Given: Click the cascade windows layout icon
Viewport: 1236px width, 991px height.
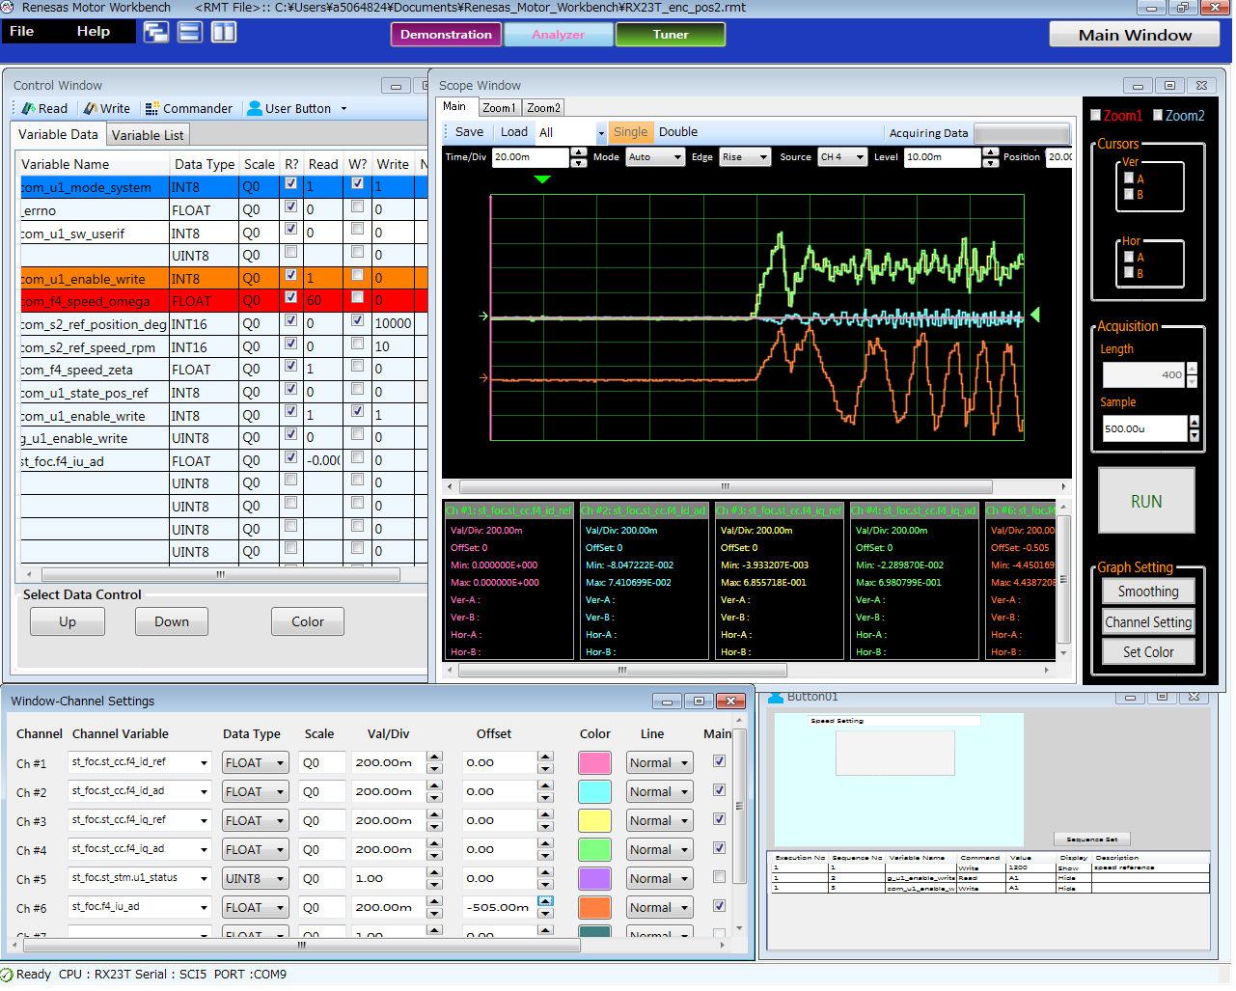Looking at the screenshot, I should pos(155,33).
